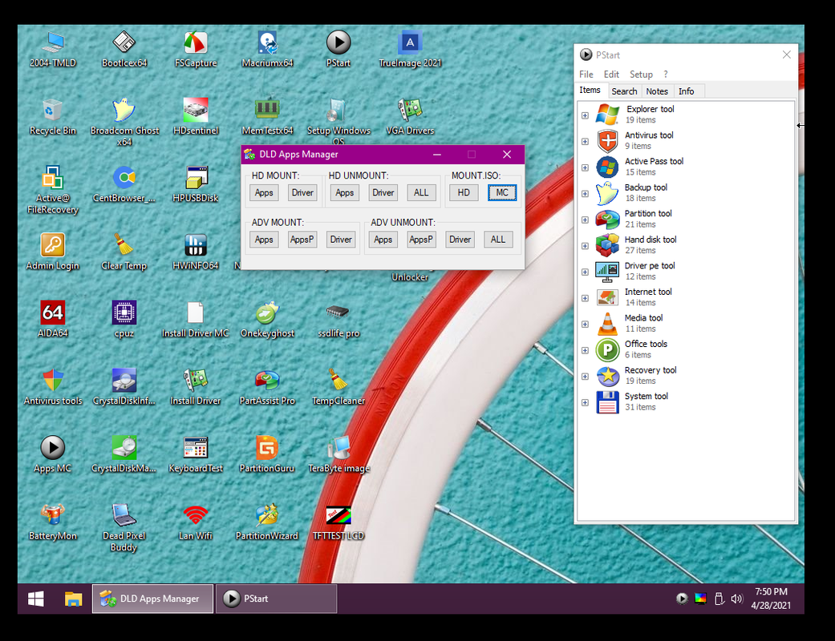This screenshot has width=835, height=641.
Task: Open the PStart ? help menu
Action: pyautogui.click(x=666, y=75)
